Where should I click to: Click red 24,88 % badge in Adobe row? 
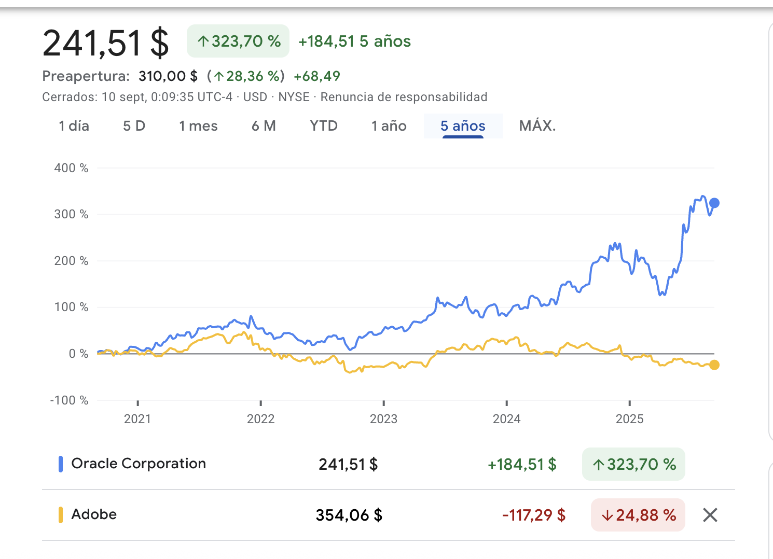[x=638, y=515]
